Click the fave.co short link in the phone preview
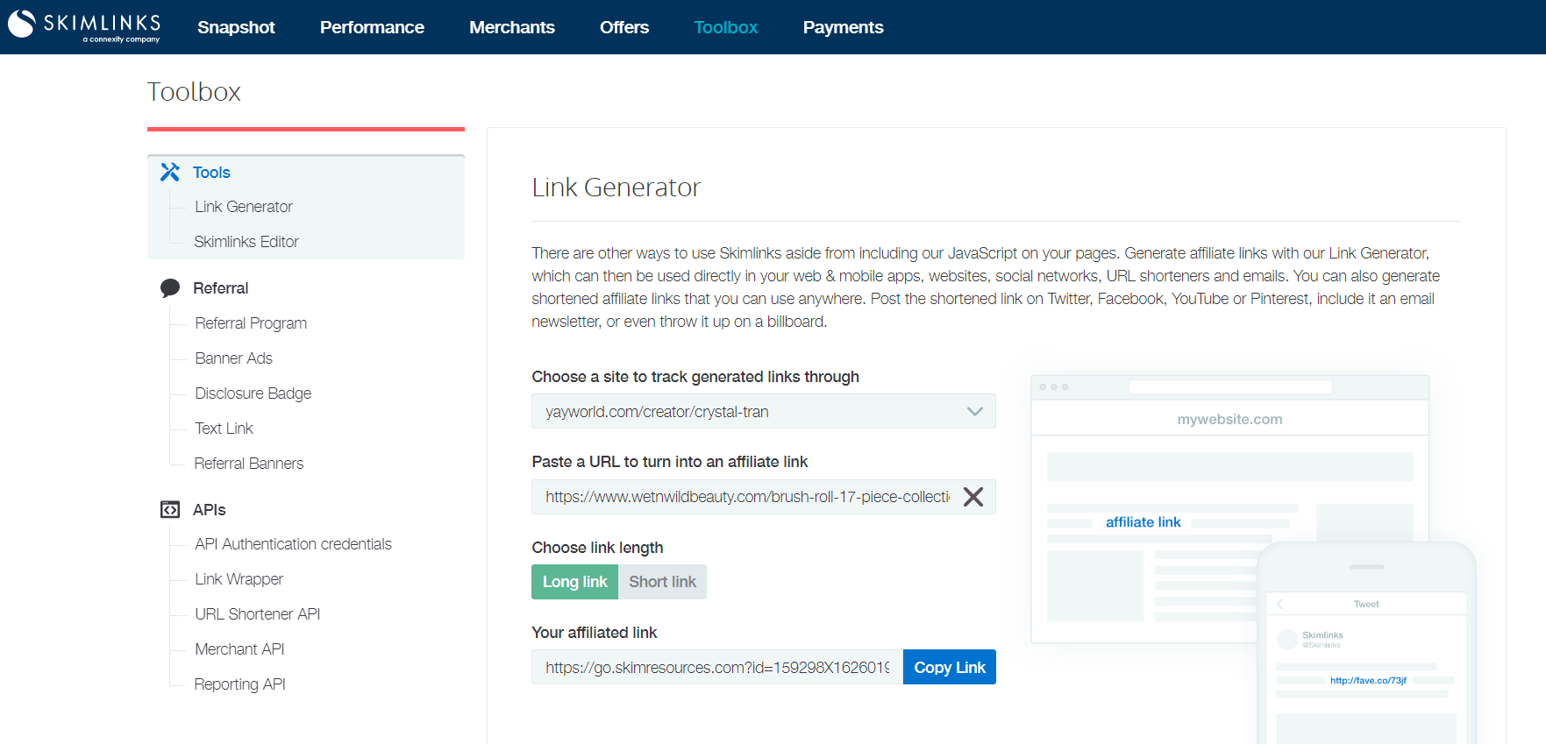The width and height of the screenshot is (1546, 744). 1368,680
